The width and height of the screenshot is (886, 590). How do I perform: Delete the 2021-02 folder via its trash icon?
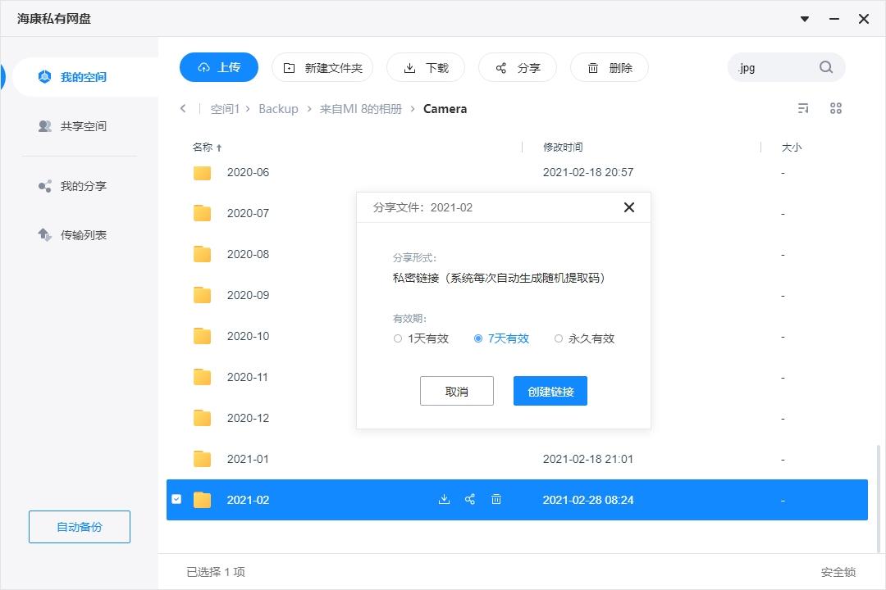coord(496,499)
